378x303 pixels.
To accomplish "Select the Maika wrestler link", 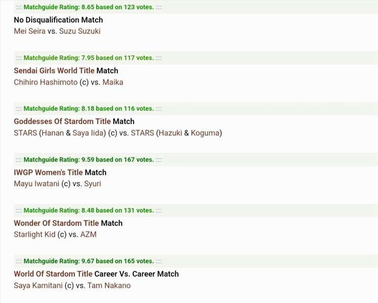I will 113,82.
